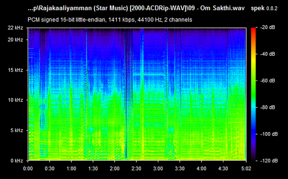Click the -80 dB scale label

(268, 107)
